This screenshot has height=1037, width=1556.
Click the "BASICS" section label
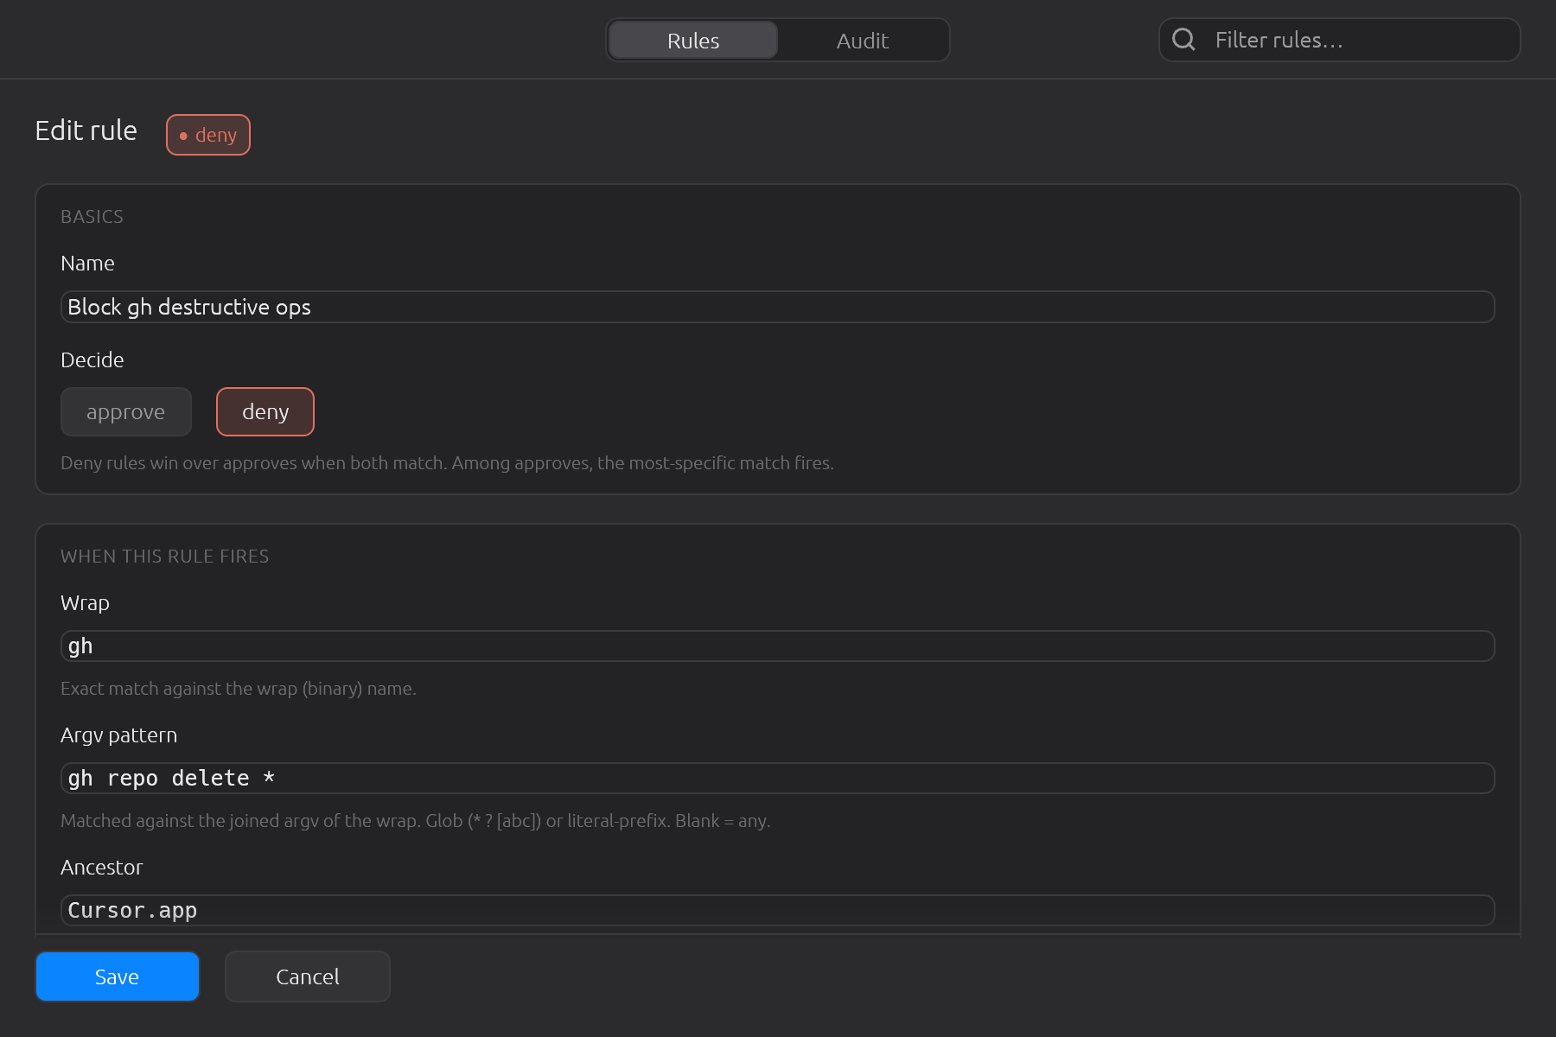click(x=92, y=217)
